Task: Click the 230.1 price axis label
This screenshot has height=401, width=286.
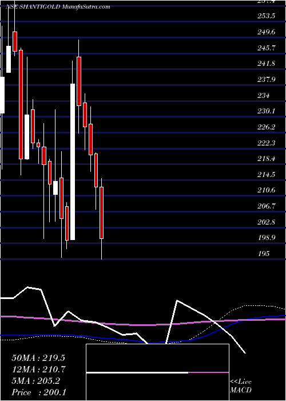Action: [267, 111]
